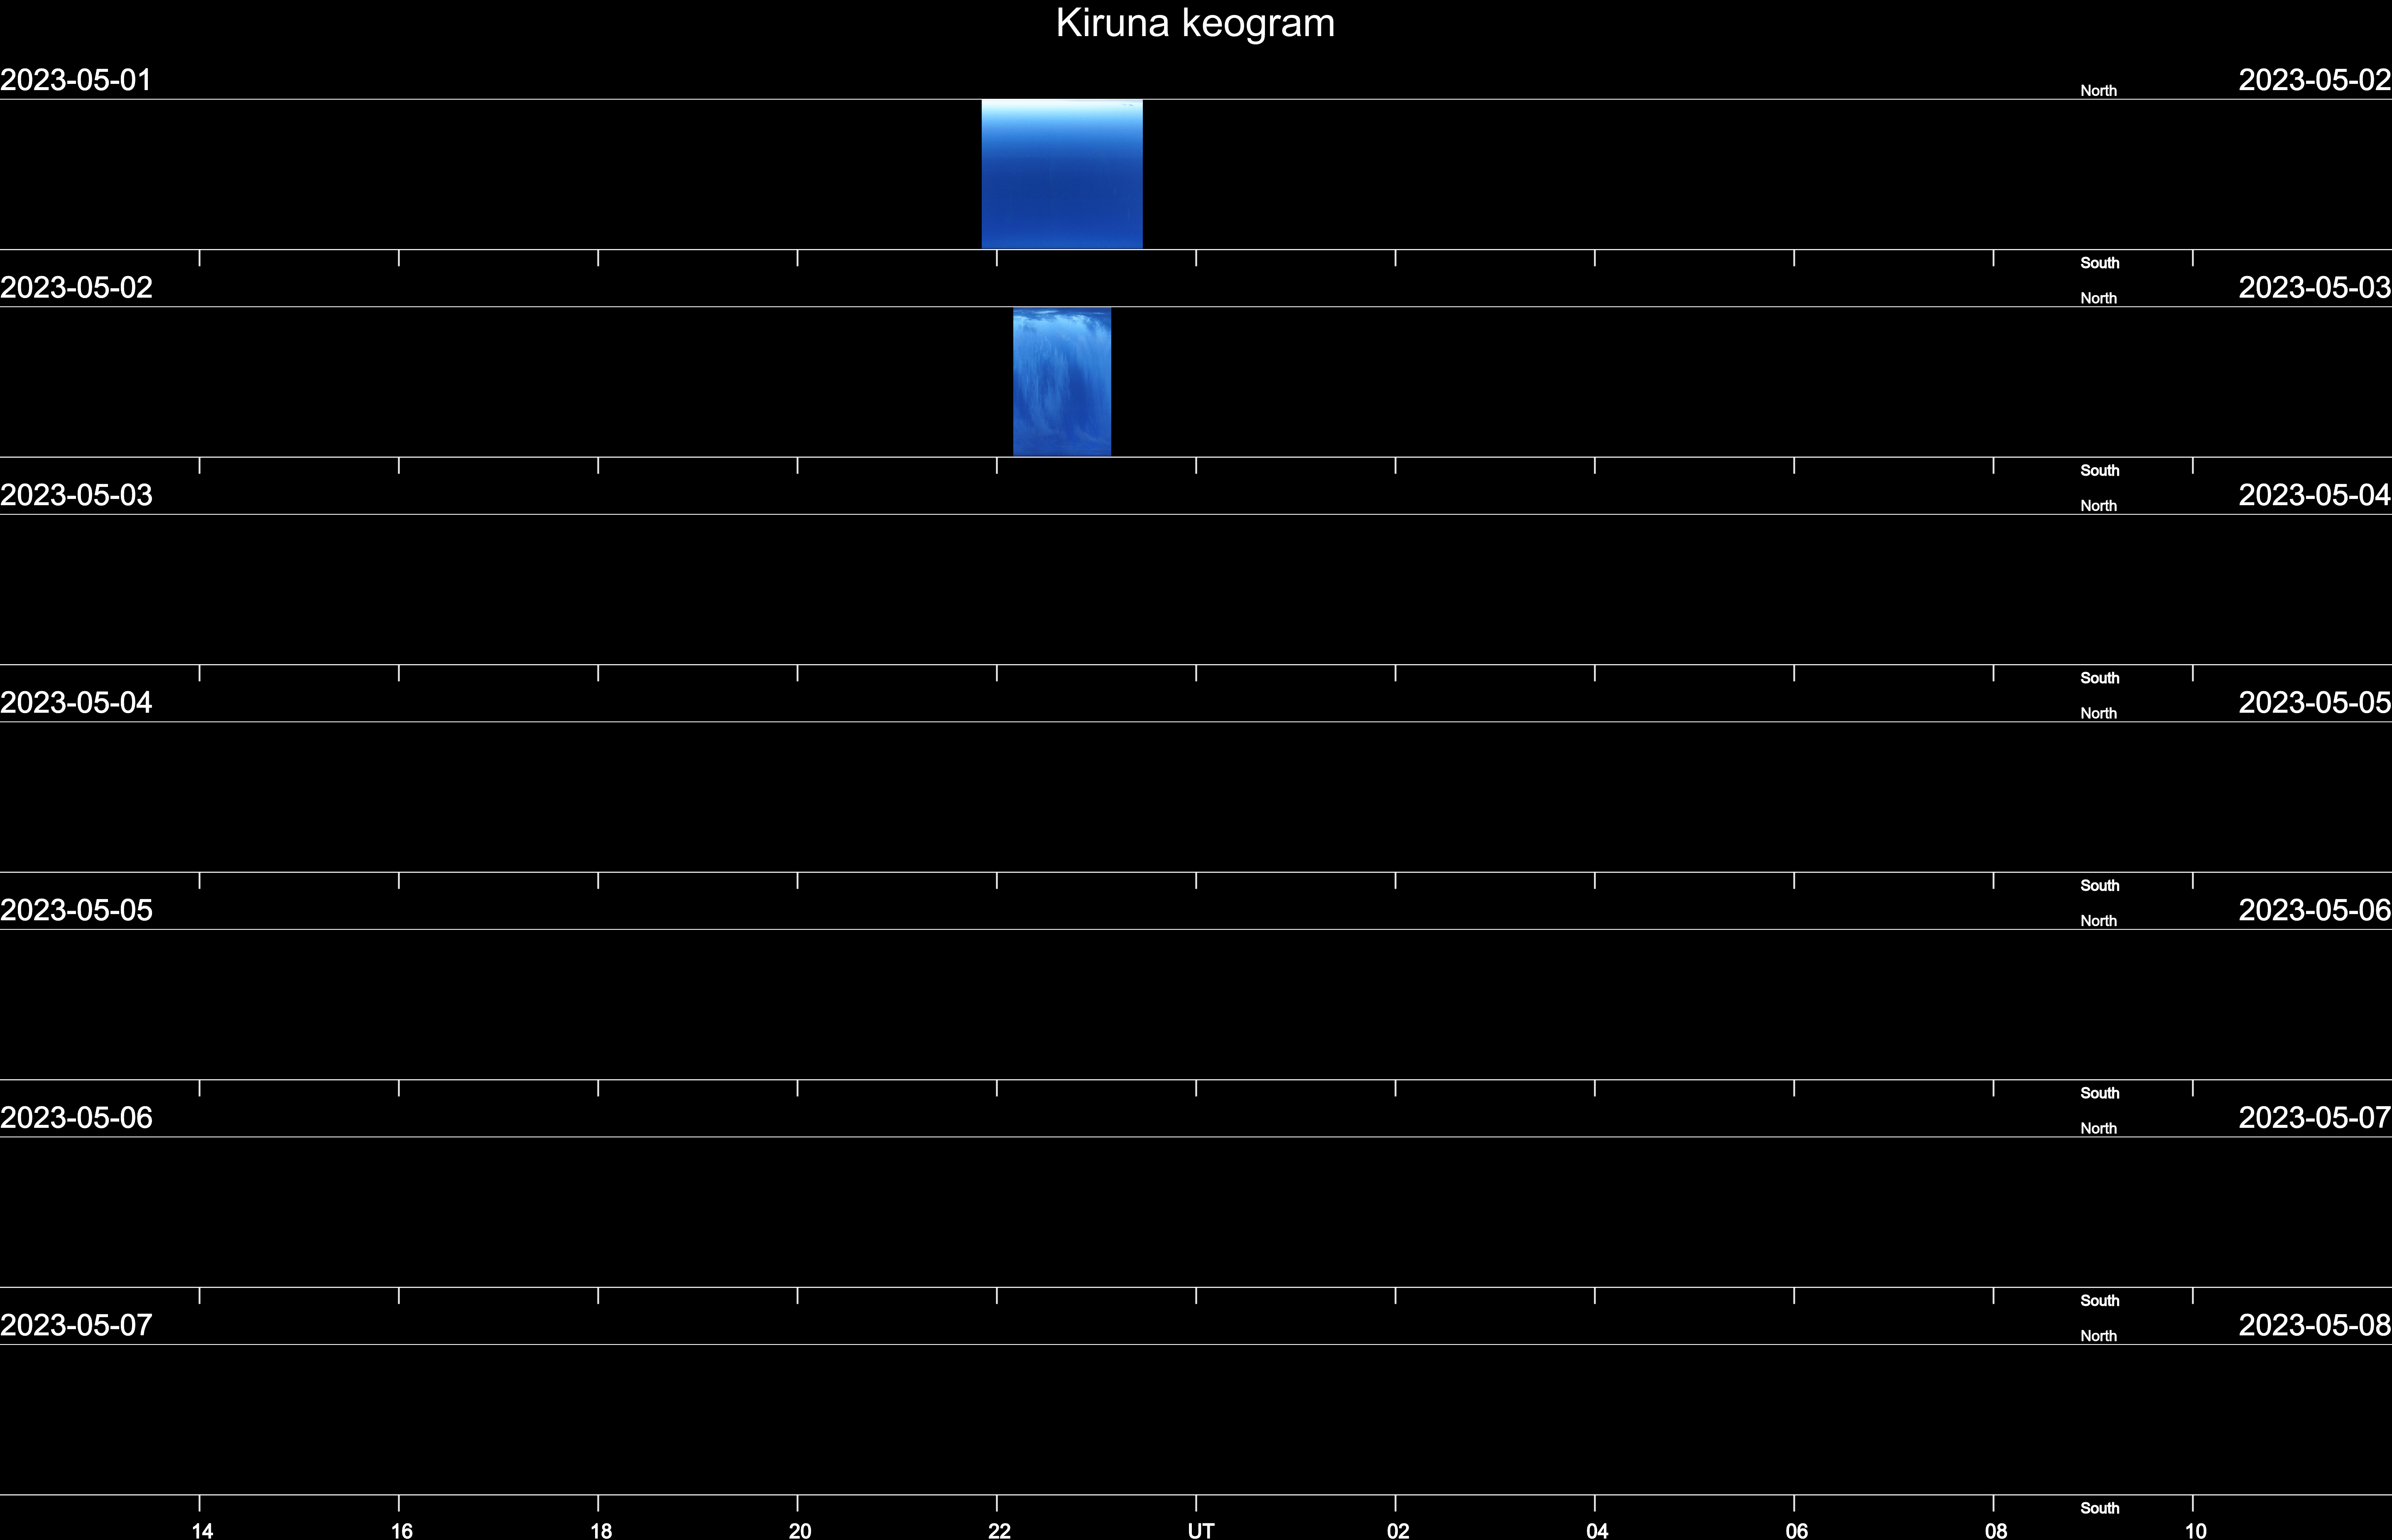Click the 08 hour axis label
This screenshot has height=1540, width=2392.
(x=1996, y=1530)
